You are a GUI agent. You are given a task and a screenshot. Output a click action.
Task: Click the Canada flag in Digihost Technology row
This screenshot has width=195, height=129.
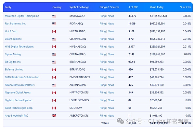point(54,100)
